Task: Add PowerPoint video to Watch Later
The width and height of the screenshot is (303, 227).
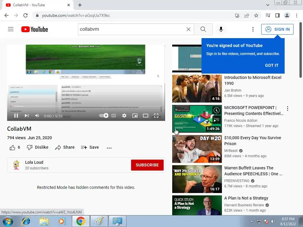Action: (216, 110)
